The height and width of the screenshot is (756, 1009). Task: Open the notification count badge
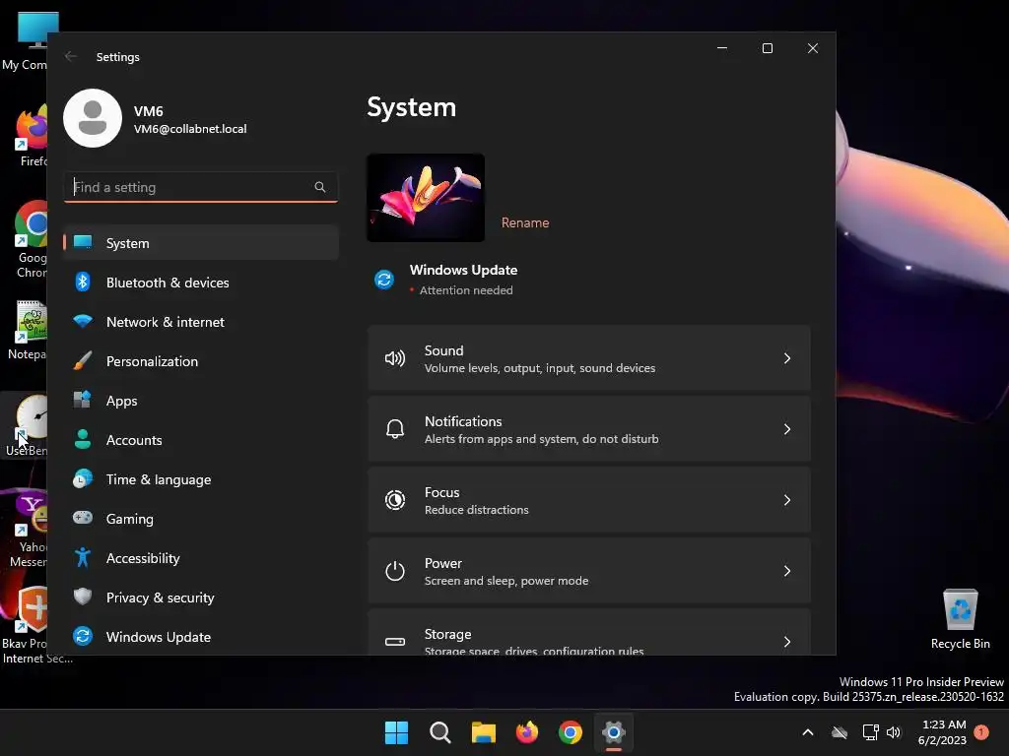pos(982,732)
